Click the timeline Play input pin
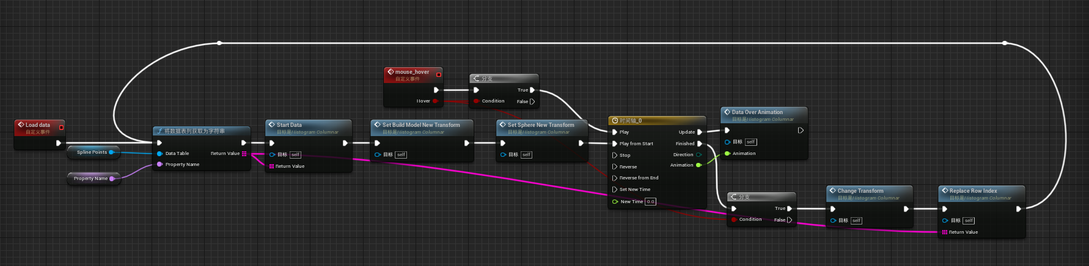This screenshot has height=266, width=1089. [615, 132]
